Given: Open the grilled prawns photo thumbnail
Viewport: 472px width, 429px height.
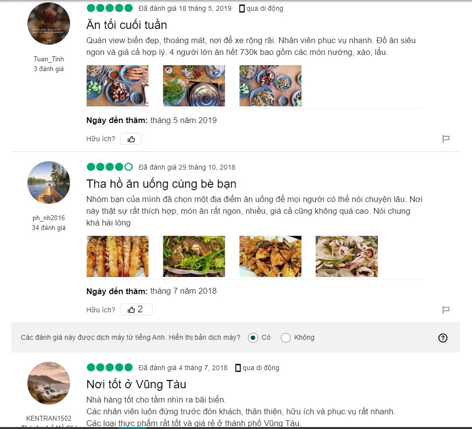Looking at the screenshot, I should point(118,256).
